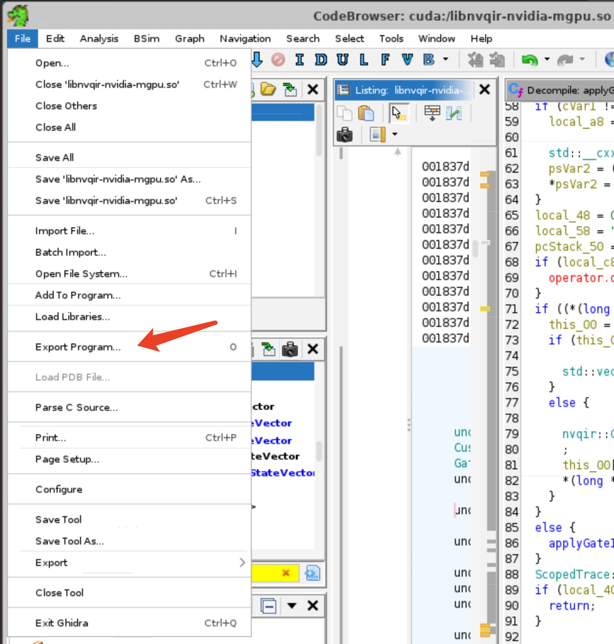Click the Listing snapshot camera icon

pyautogui.click(x=345, y=134)
